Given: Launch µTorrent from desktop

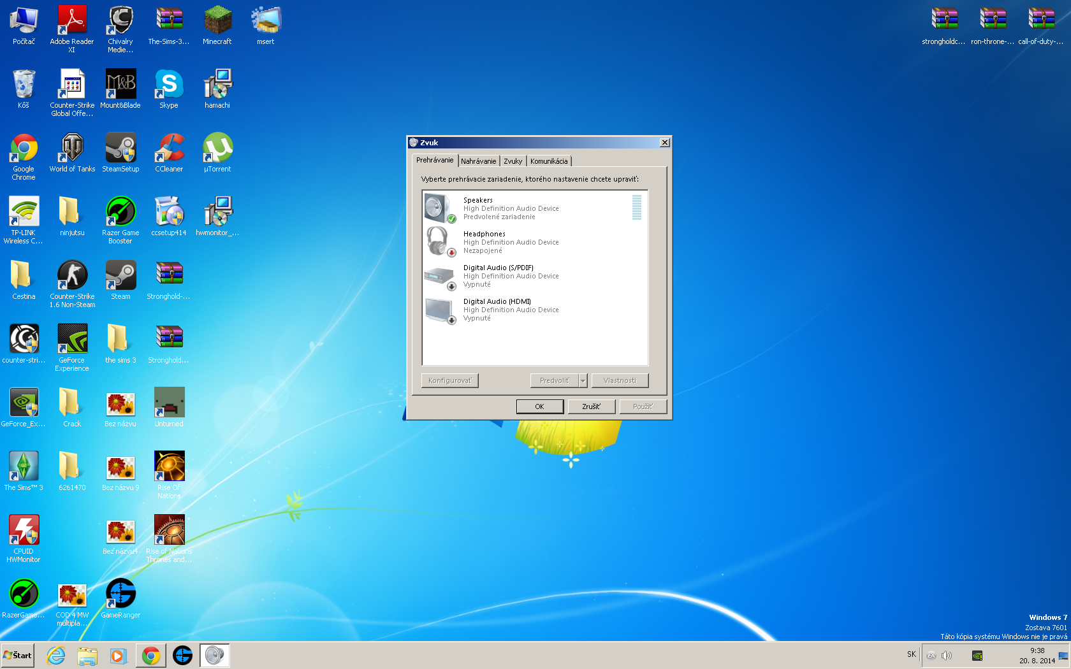Looking at the screenshot, I should pos(217,153).
